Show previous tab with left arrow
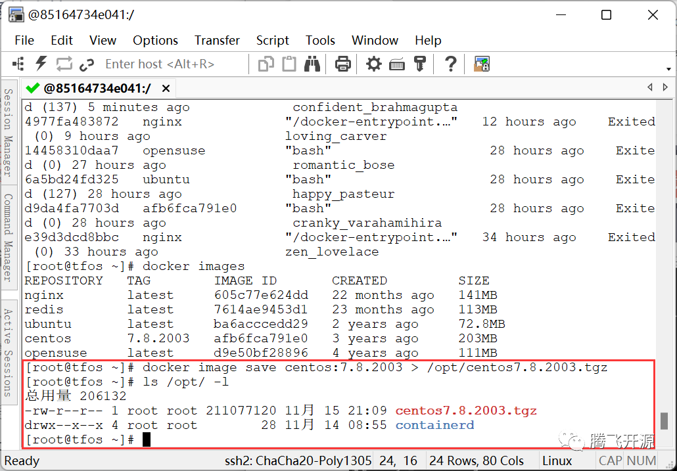Screen dimensions: 677x471 650,87
